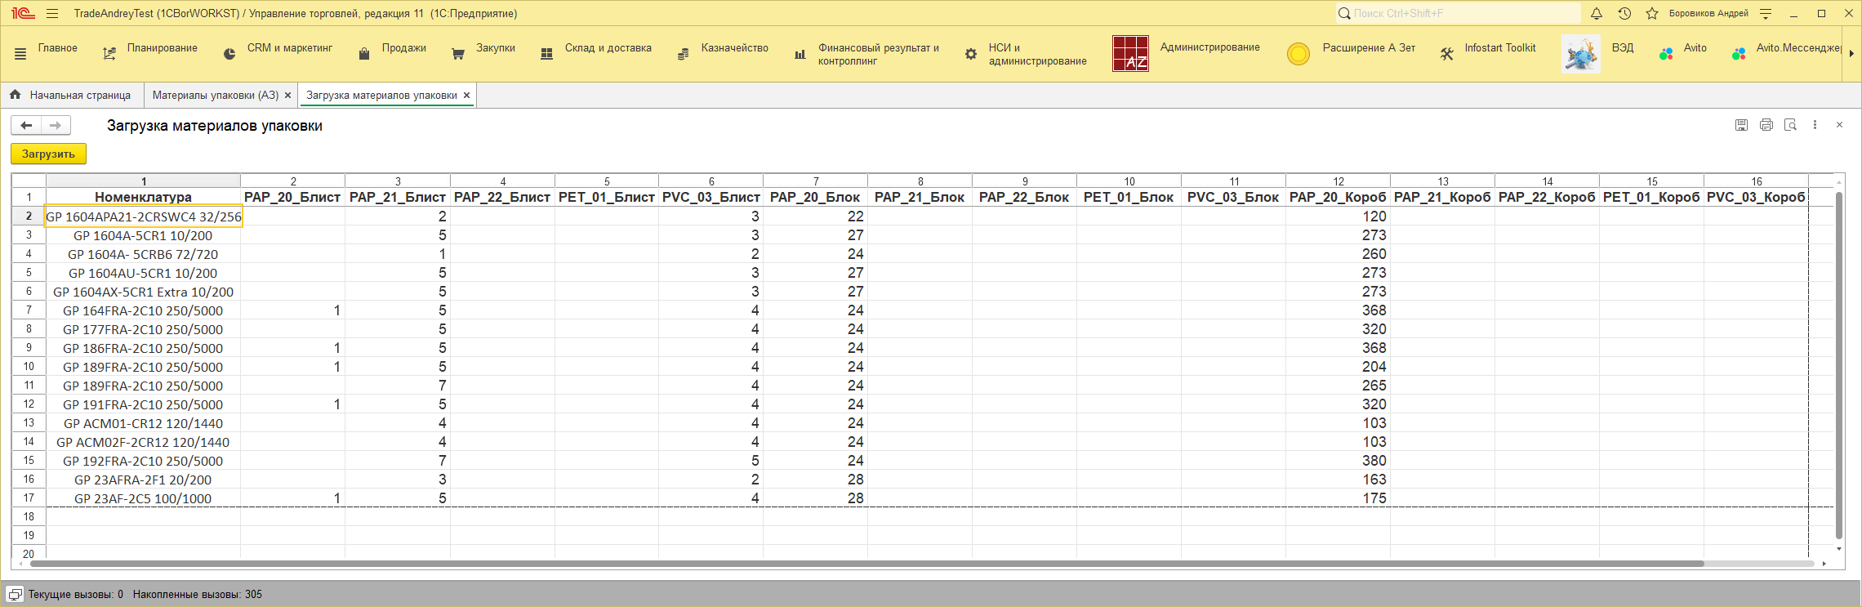Select cell GP 1604A-5CR1 10/200
Screen dimensions: 1862x607
point(143,235)
